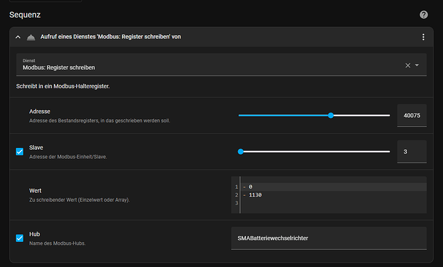Screen dimensions: 443x267
Task: Click line number 3 in Wert editor
Action: 236,203
